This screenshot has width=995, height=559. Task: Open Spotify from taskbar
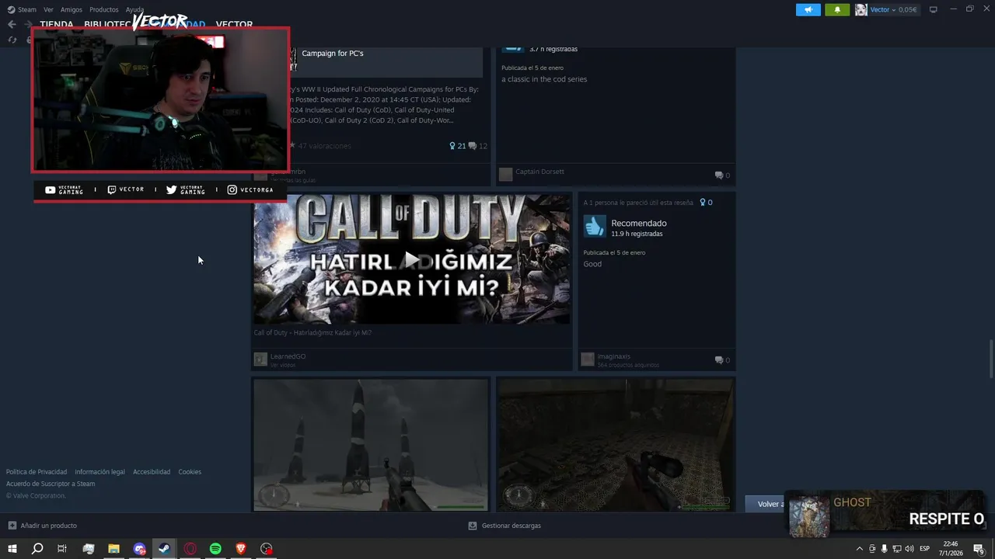[x=215, y=549]
